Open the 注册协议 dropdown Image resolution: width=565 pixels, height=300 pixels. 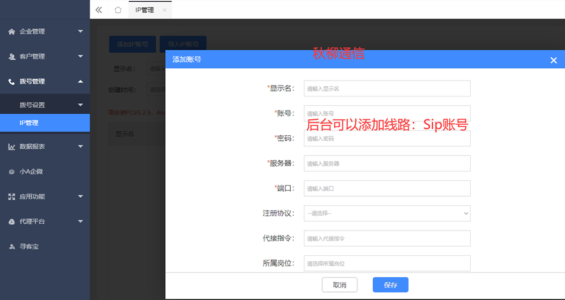click(387, 213)
